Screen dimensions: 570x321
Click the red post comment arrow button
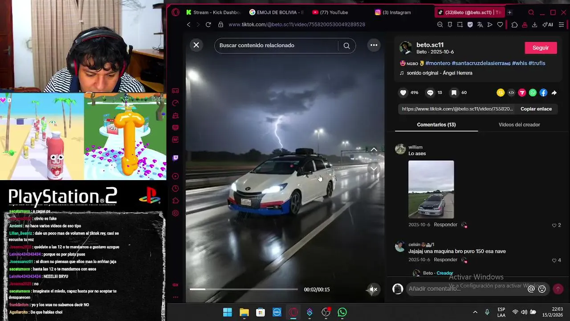click(x=558, y=289)
